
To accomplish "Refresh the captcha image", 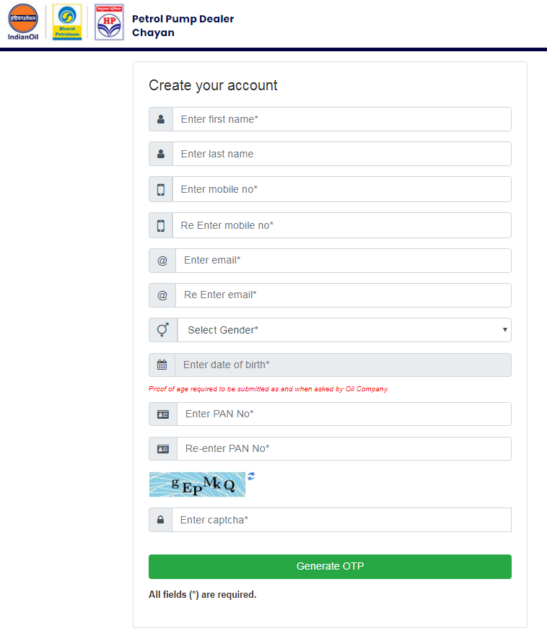I will point(251,476).
